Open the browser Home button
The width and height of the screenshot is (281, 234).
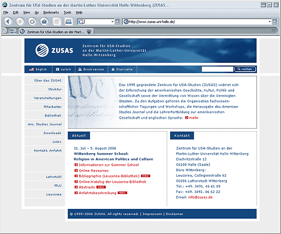[x=44, y=22]
